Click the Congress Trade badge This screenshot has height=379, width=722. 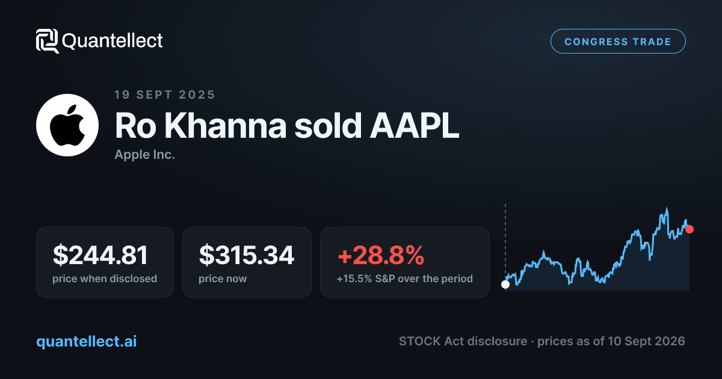pyautogui.click(x=618, y=42)
